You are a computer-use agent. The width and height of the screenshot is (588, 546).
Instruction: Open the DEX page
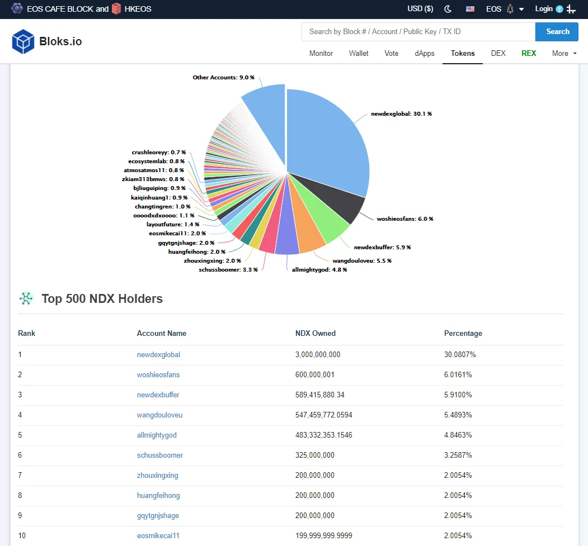click(498, 53)
